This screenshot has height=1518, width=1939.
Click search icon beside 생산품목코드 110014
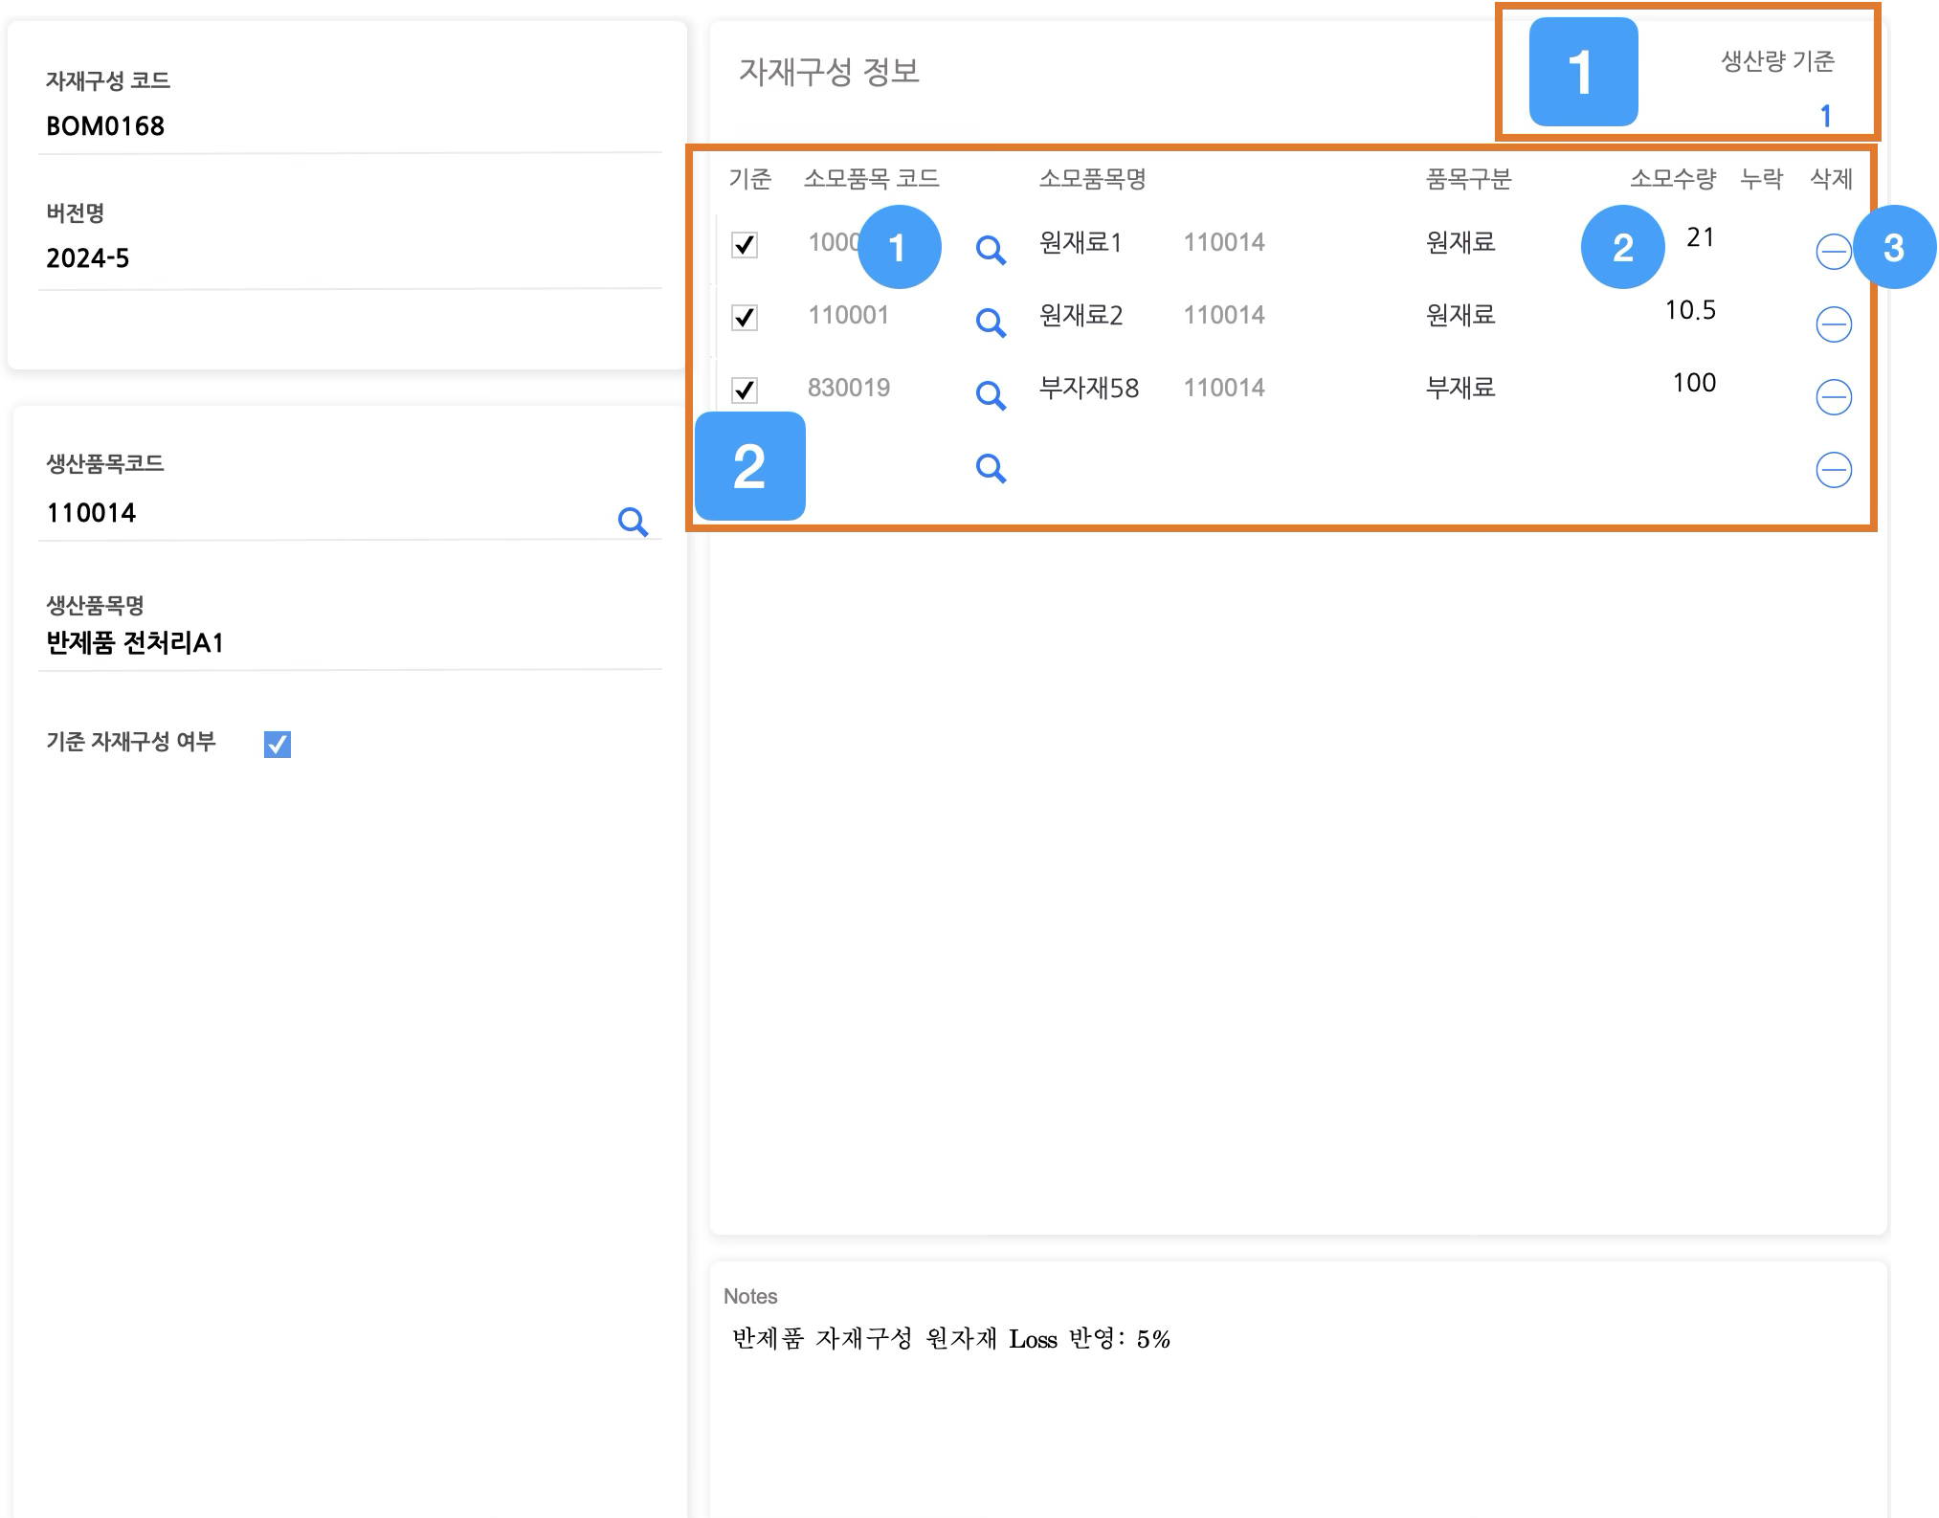tap(633, 522)
